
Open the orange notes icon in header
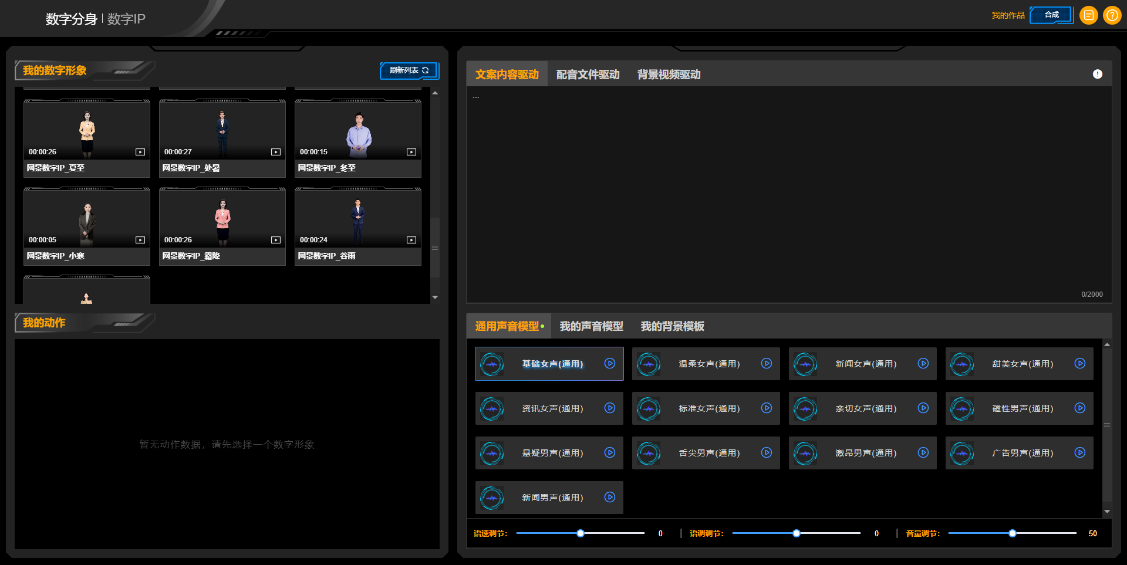[x=1088, y=15]
